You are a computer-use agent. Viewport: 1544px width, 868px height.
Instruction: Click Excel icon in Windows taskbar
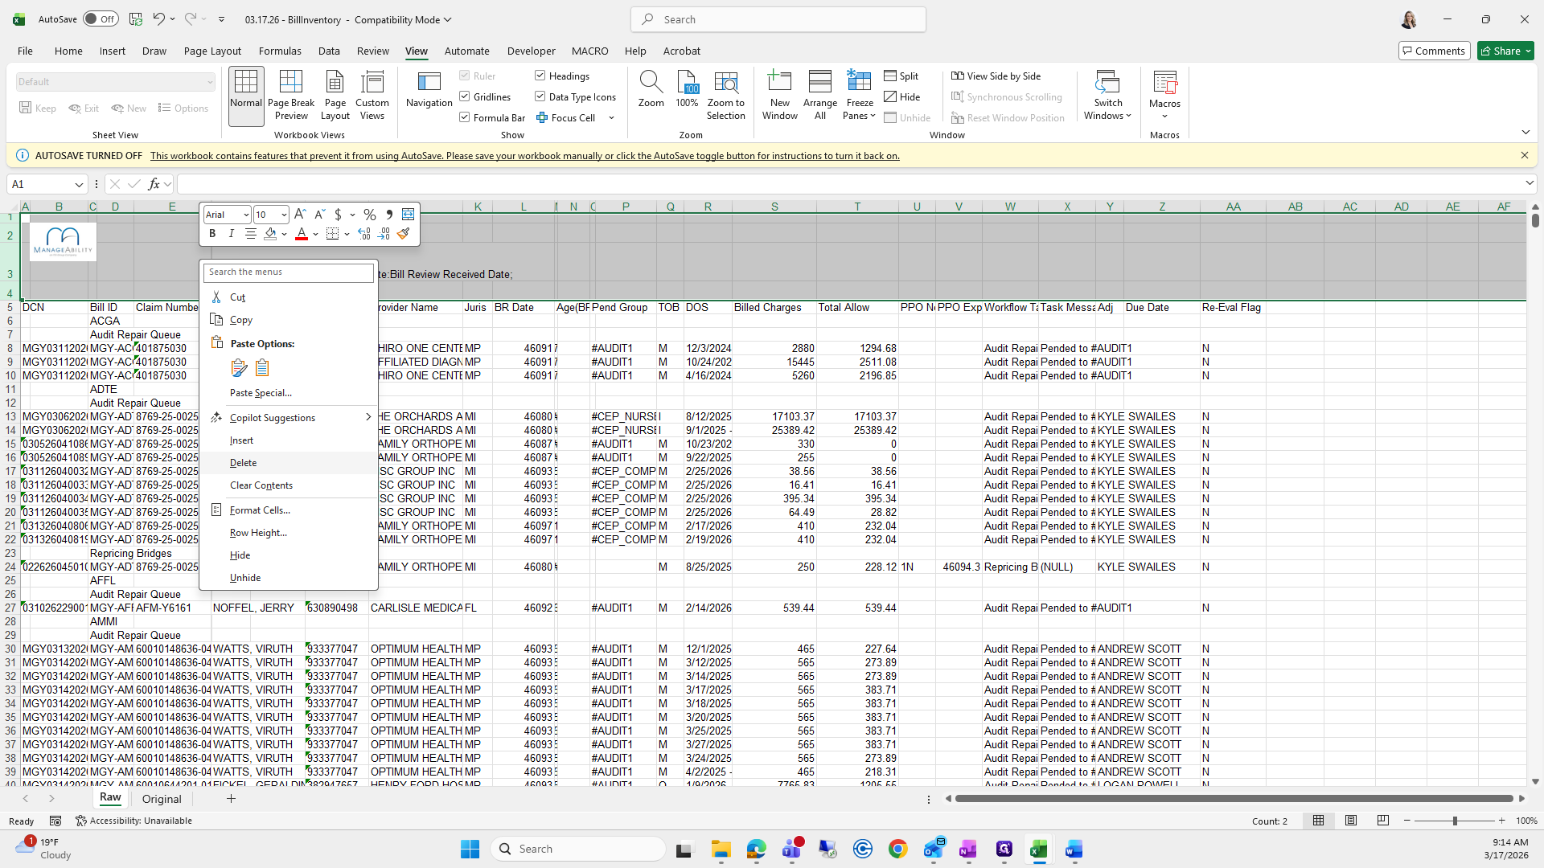[x=1038, y=850]
